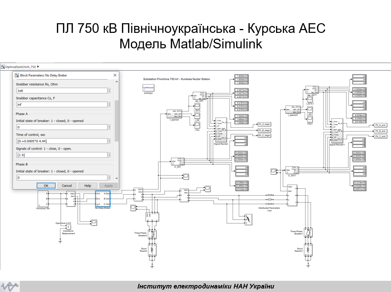The height and width of the screenshot is (292, 391).
Task: Open options menu for Snubber capacitance field
Action: 109,105
